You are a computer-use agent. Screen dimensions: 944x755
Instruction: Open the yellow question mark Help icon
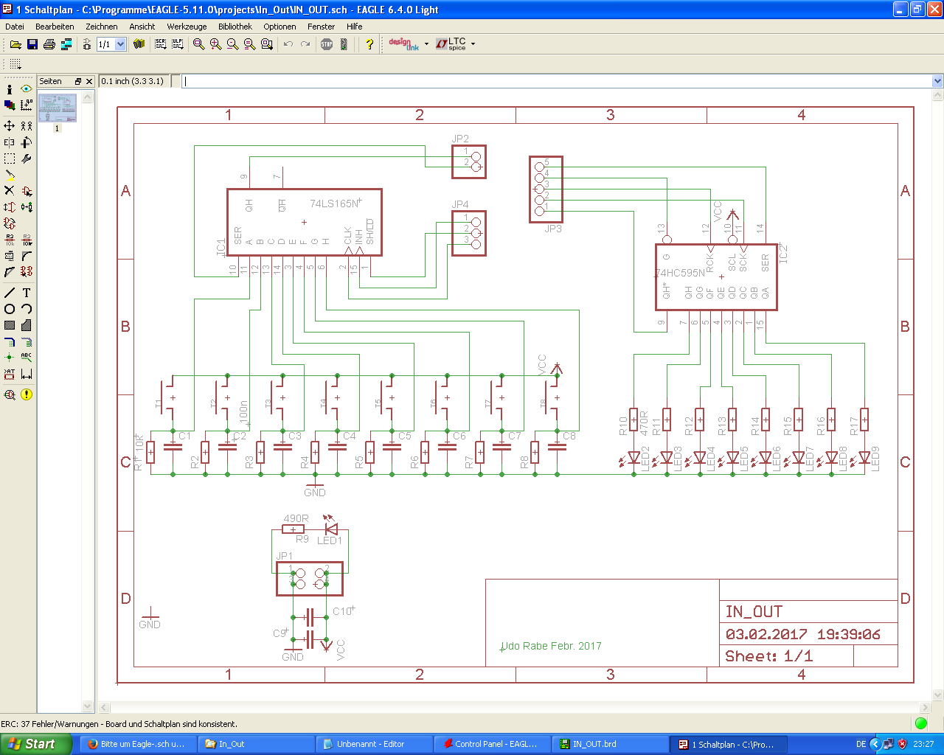pos(369,44)
